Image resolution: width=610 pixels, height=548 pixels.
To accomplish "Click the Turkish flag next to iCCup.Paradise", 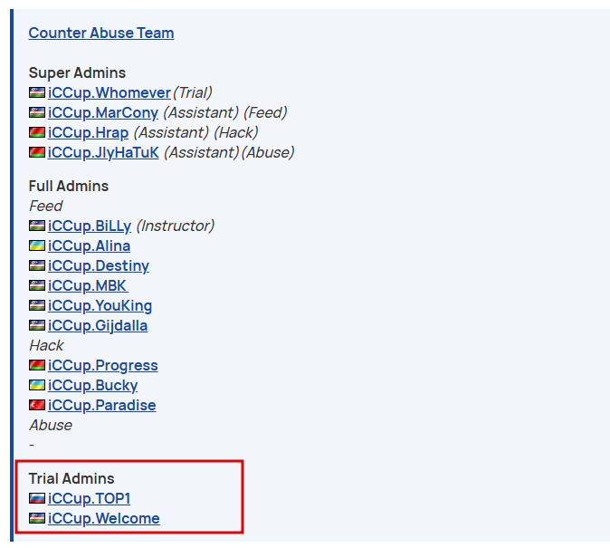I will [x=37, y=405].
